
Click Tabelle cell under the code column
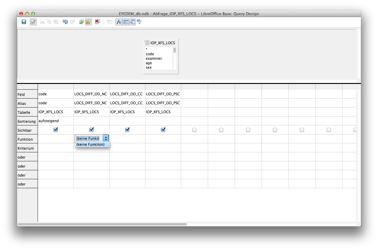(56, 112)
